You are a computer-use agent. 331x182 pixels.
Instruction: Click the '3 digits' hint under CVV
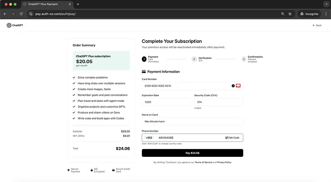198,108
